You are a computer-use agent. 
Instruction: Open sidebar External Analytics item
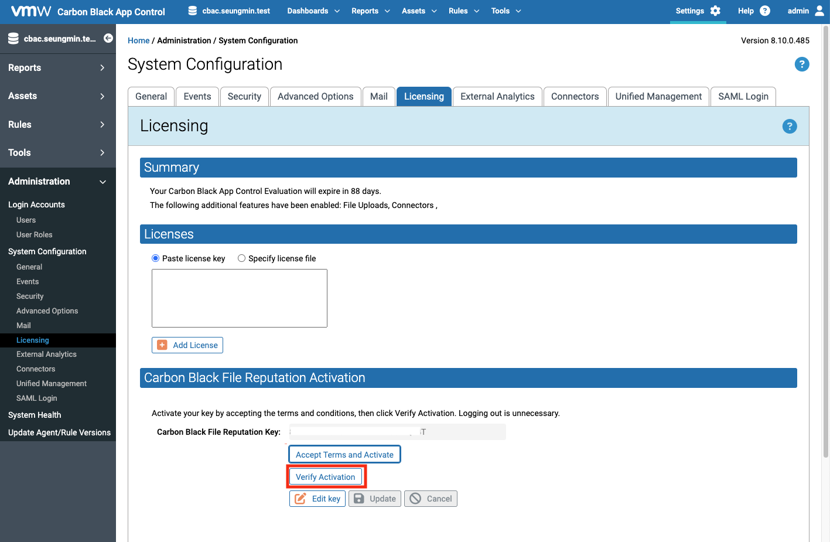[x=46, y=354]
